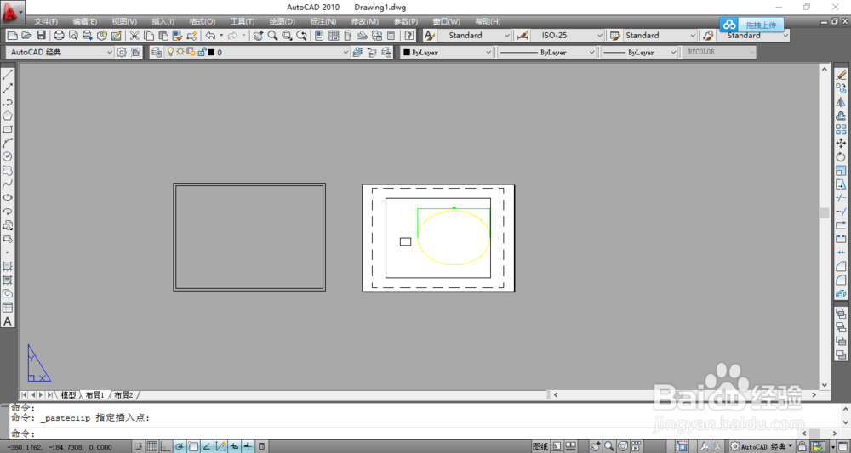Select the Array modify tool
Image resolution: width=851 pixels, height=453 pixels.
coord(841,129)
